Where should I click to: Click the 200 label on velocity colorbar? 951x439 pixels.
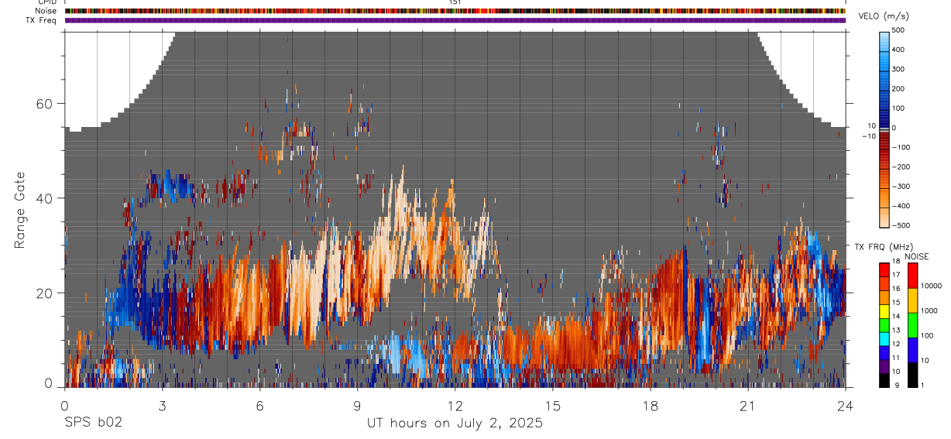(x=899, y=89)
